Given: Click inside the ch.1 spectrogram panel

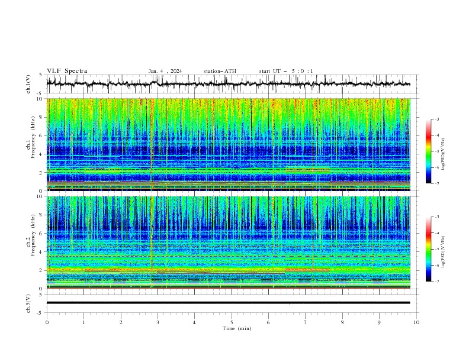Looking at the screenshot, I should point(229,144).
